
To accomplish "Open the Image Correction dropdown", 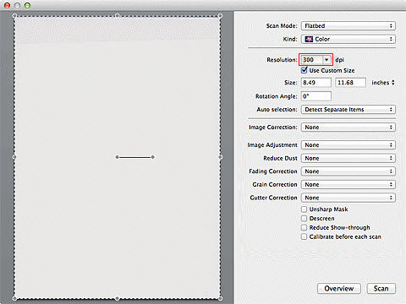I will point(348,128).
